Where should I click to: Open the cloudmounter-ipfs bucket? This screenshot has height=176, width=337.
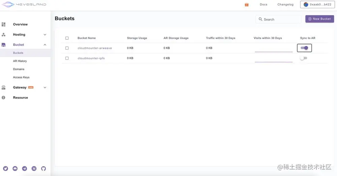click(91, 58)
